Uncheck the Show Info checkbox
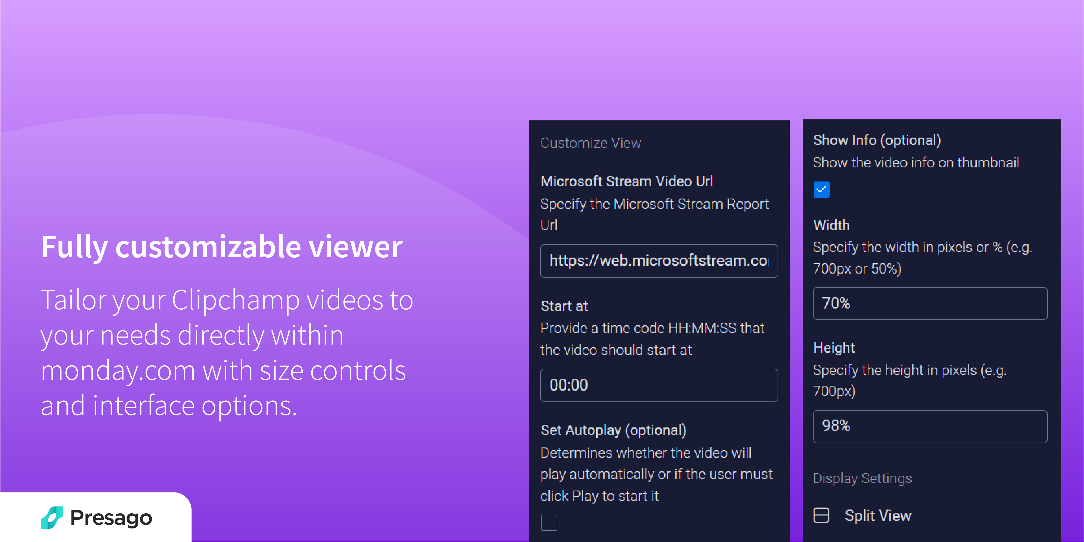The image size is (1084, 542). click(x=821, y=189)
